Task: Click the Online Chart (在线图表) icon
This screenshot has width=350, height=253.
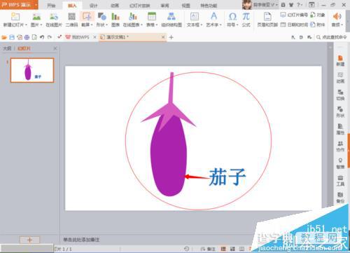Action: (132, 17)
